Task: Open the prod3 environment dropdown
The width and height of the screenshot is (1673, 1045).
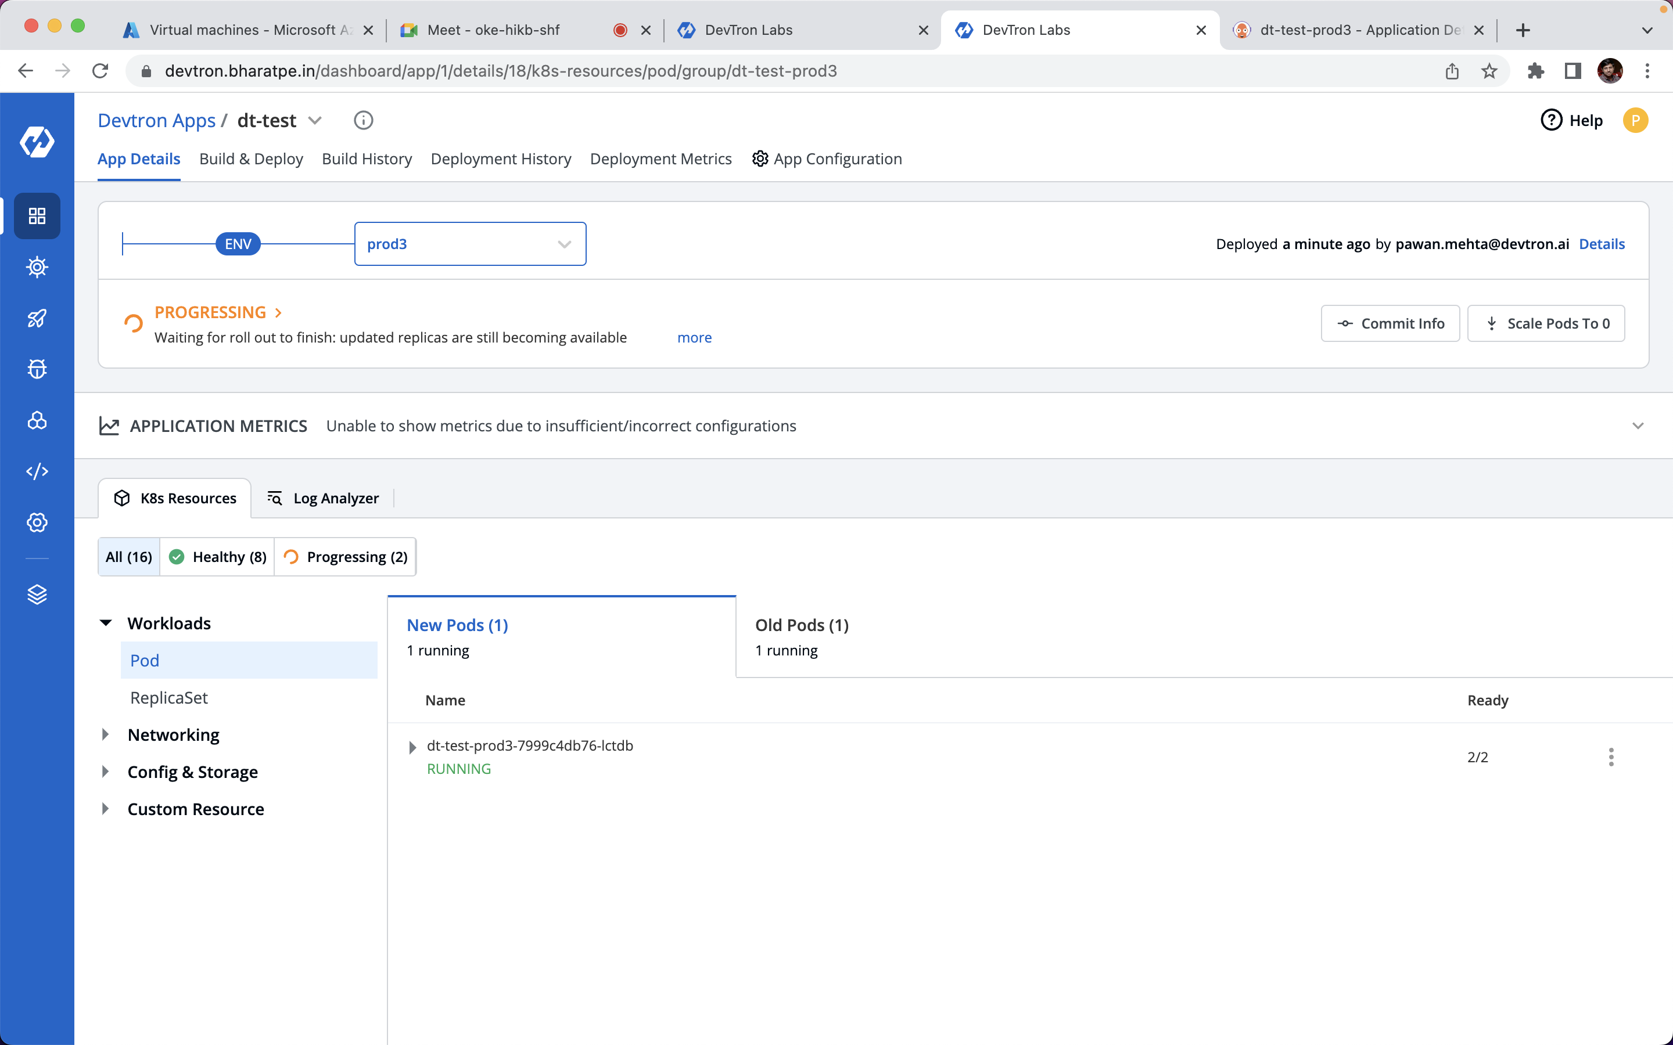Action: coord(470,244)
